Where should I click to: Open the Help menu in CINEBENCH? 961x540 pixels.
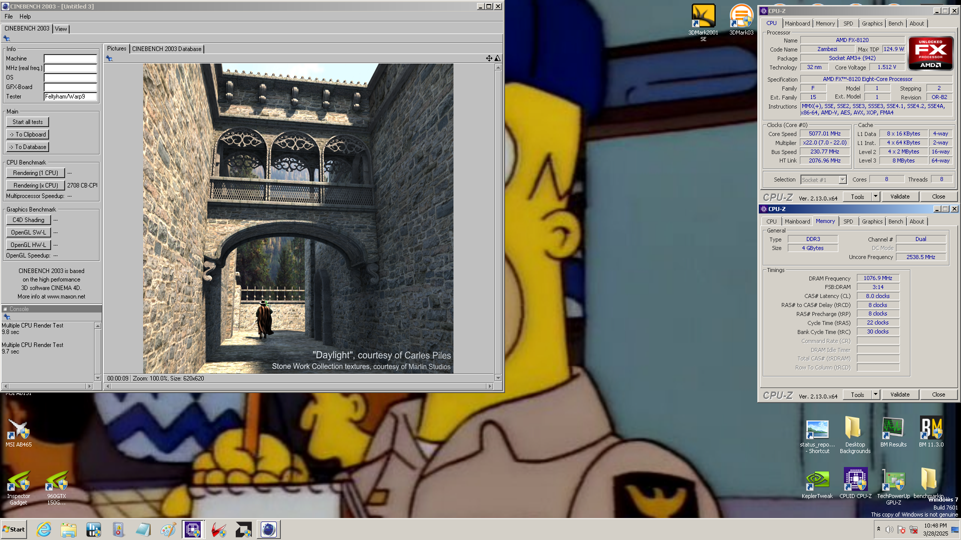pyautogui.click(x=25, y=16)
